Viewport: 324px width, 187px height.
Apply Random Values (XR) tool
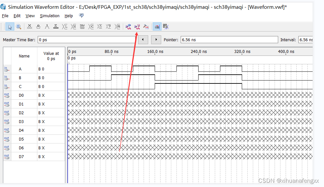117,27
